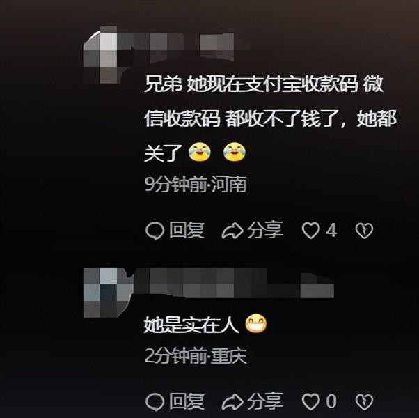Image resolution: width=419 pixels, height=418 pixels.
Task: Like the Henan comment with the heart icon
Action: tap(311, 231)
